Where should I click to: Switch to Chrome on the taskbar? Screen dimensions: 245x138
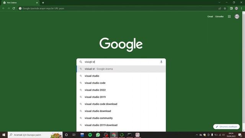tap(114, 135)
